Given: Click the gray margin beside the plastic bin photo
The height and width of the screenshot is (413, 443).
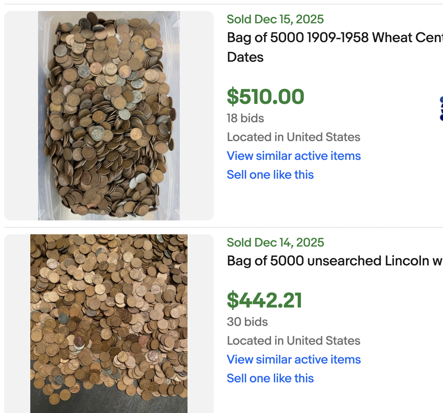Looking at the screenshot, I should (x=21, y=115).
